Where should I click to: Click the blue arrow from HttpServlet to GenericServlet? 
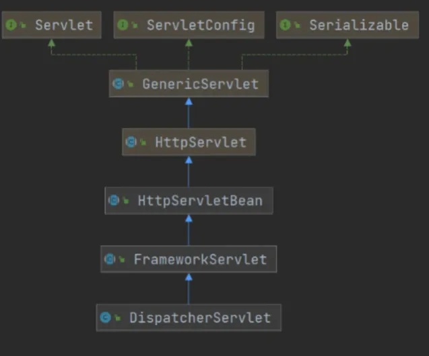click(x=189, y=113)
